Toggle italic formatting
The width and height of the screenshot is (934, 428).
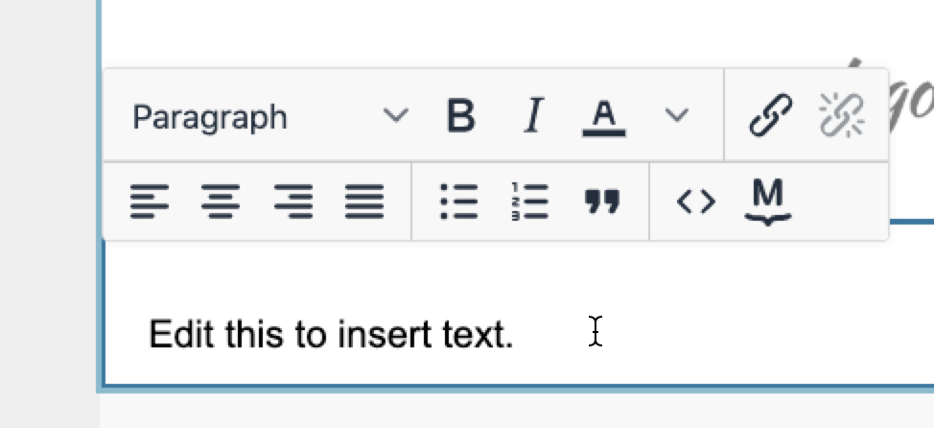tap(533, 117)
